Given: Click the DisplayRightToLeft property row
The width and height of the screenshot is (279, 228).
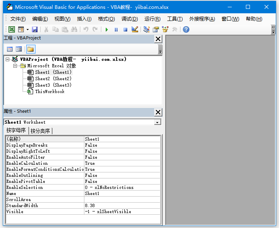Looking at the screenshot, I should (x=83, y=151).
